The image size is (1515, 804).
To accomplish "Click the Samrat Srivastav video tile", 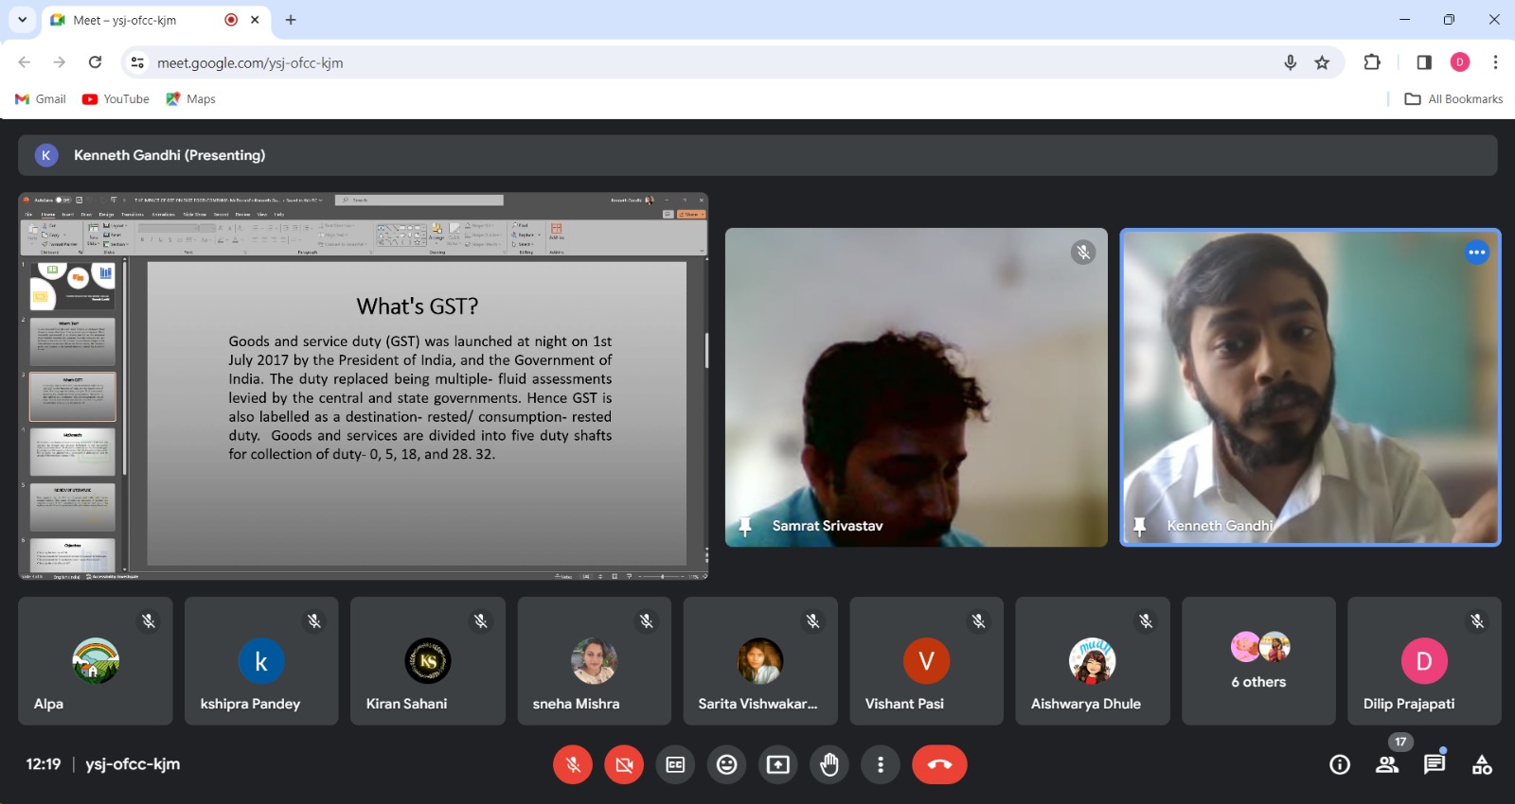I will point(916,387).
